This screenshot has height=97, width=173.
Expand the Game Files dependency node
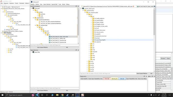coord(31,52)
